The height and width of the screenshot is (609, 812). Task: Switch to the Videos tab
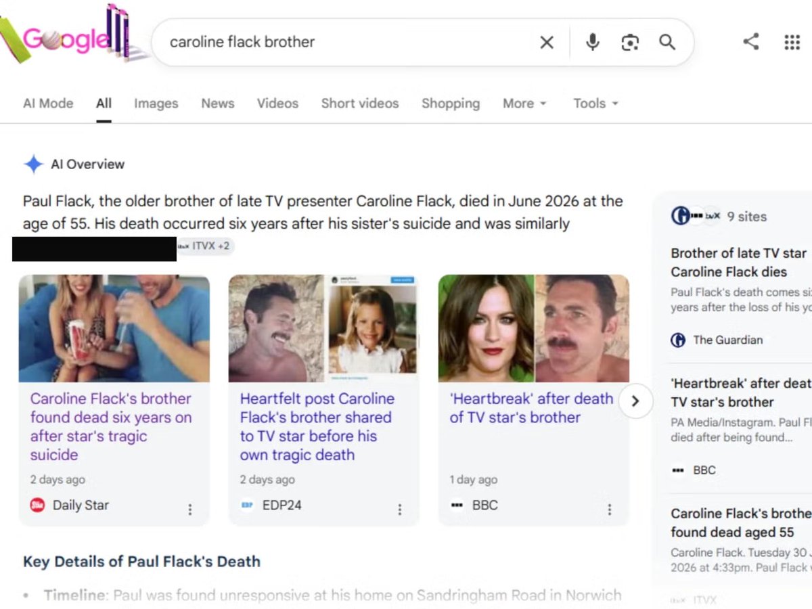click(277, 104)
